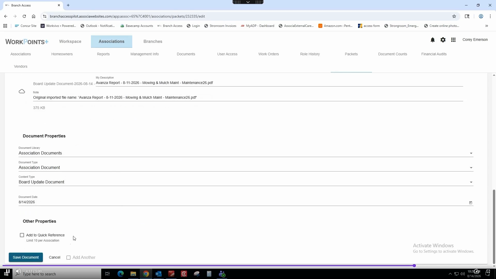This screenshot has width=496, height=279.
Task: Open the Chrome three-dot menu
Action: coord(490,16)
